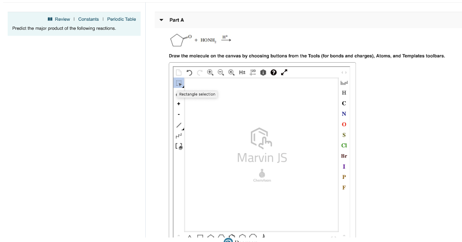Select sulfur atom S
This screenshot has width=462, height=242.
point(344,135)
